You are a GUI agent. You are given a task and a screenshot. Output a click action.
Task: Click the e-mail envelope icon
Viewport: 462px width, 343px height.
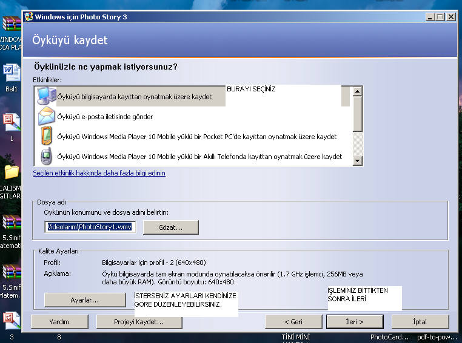pos(46,116)
